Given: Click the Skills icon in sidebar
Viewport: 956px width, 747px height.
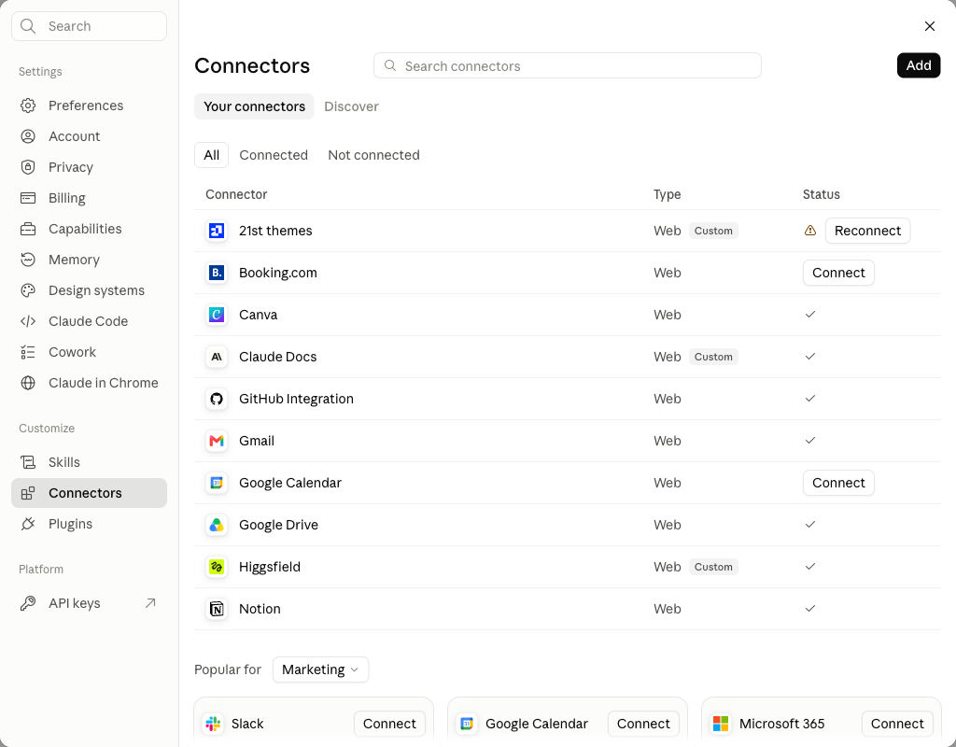Looking at the screenshot, I should click(x=28, y=462).
